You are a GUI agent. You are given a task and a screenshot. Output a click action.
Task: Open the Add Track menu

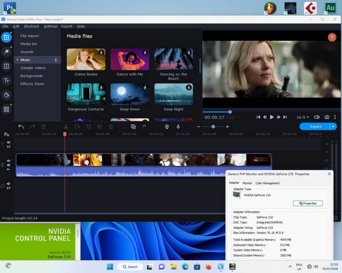(6, 134)
